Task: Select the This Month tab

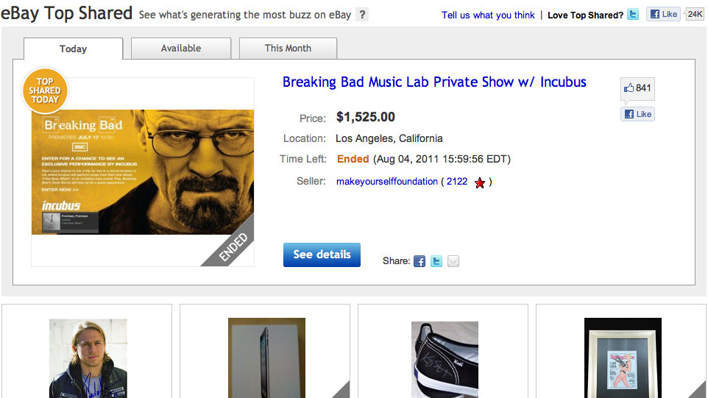Action: [288, 49]
